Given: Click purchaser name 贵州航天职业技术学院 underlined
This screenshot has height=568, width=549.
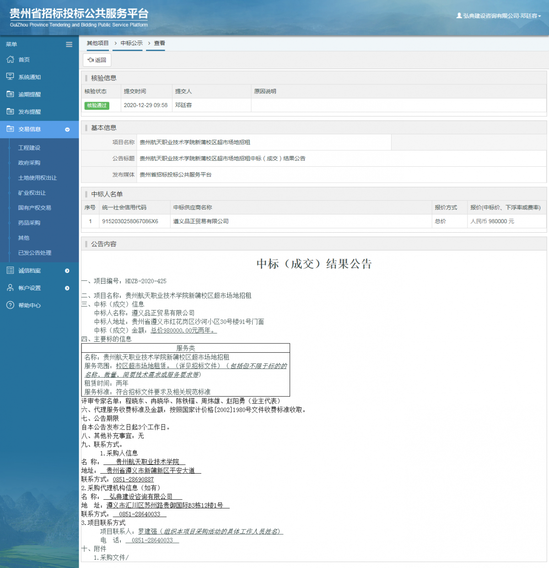Looking at the screenshot, I should (147, 462).
